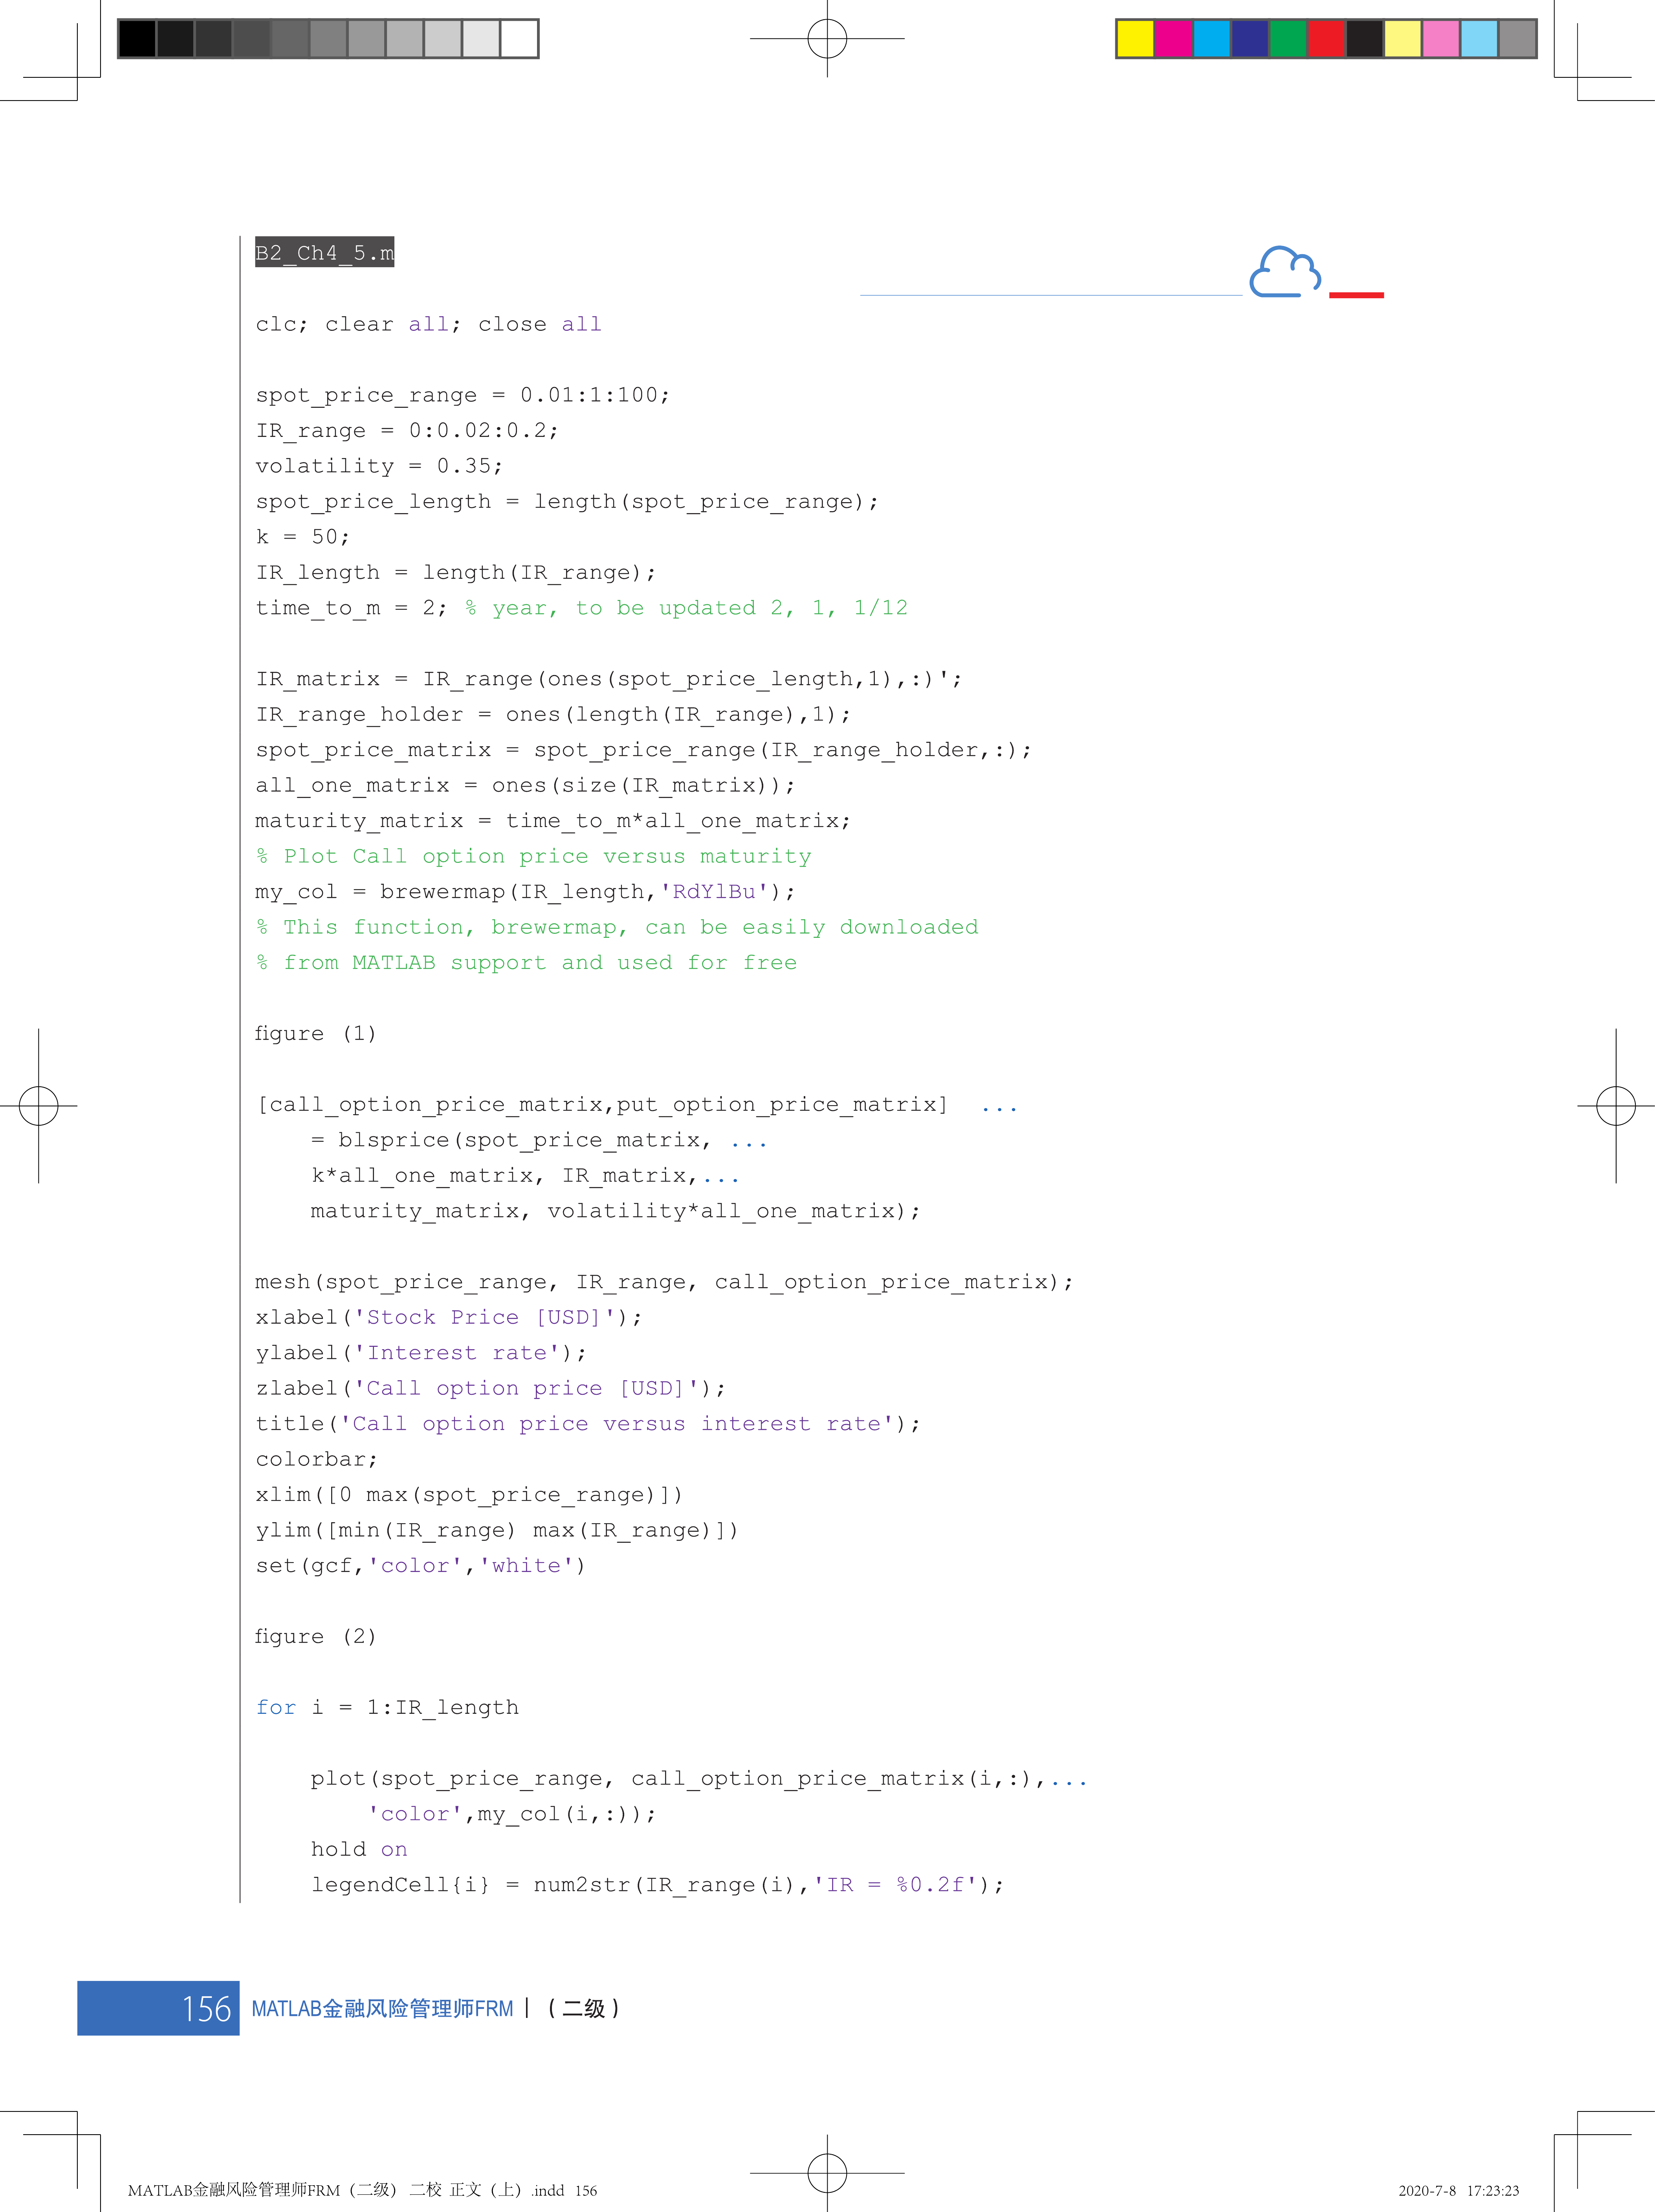The width and height of the screenshot is (1655, 2212).
Task: Click the line 'xlim([0 max(spot_price_range)])'
Action: [469, 1494]
